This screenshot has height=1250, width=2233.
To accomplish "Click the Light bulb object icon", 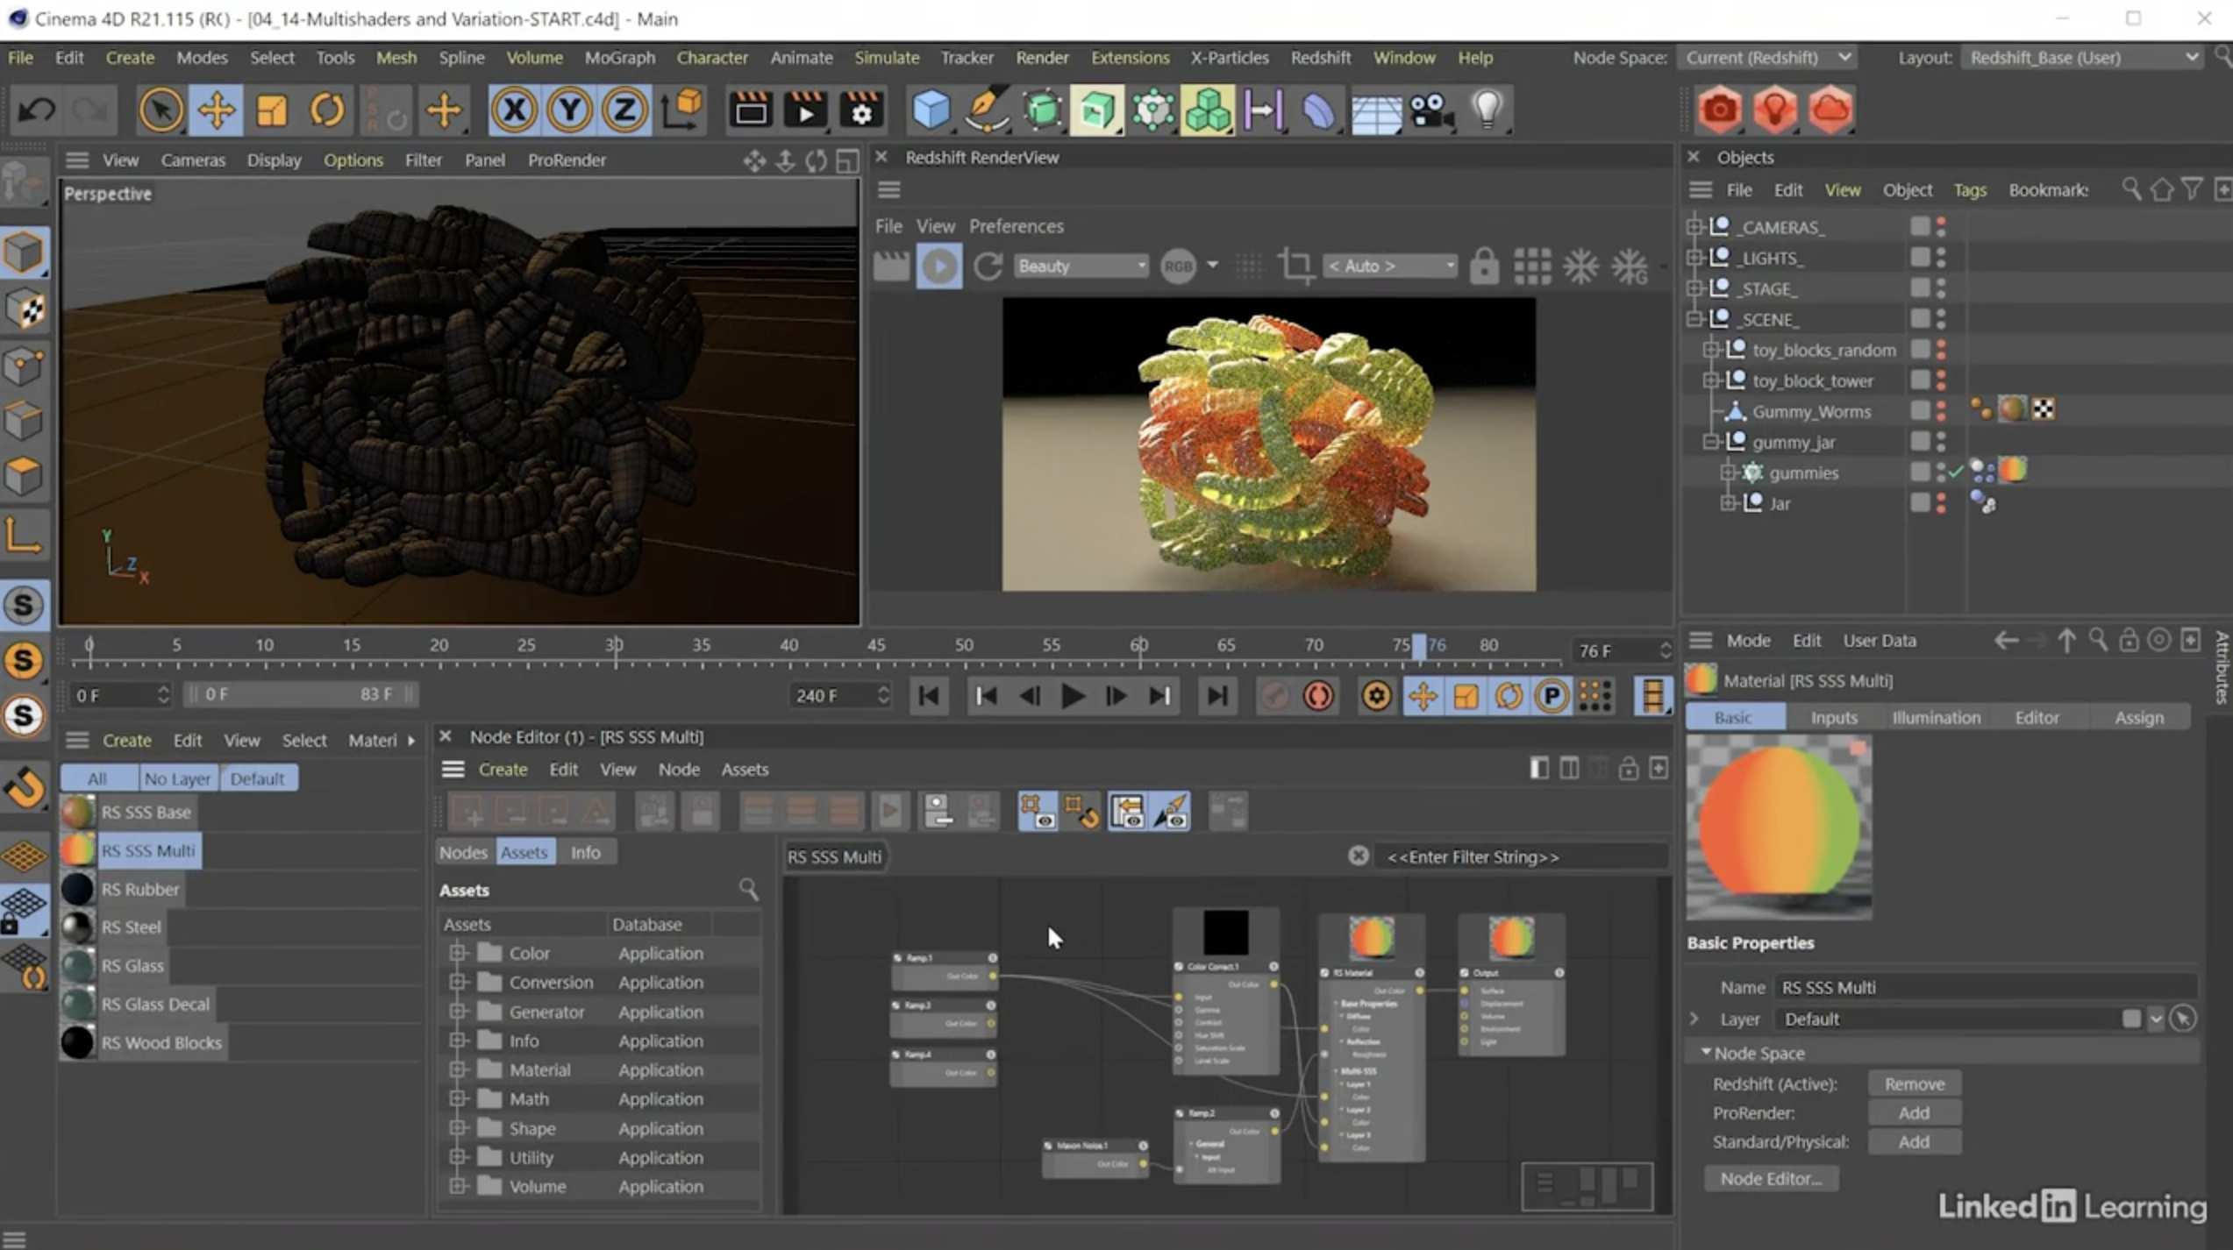I will [x=1487, y=110].
